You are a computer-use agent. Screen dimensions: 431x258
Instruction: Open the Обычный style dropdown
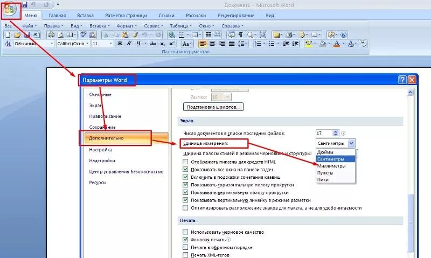point(51,44)
